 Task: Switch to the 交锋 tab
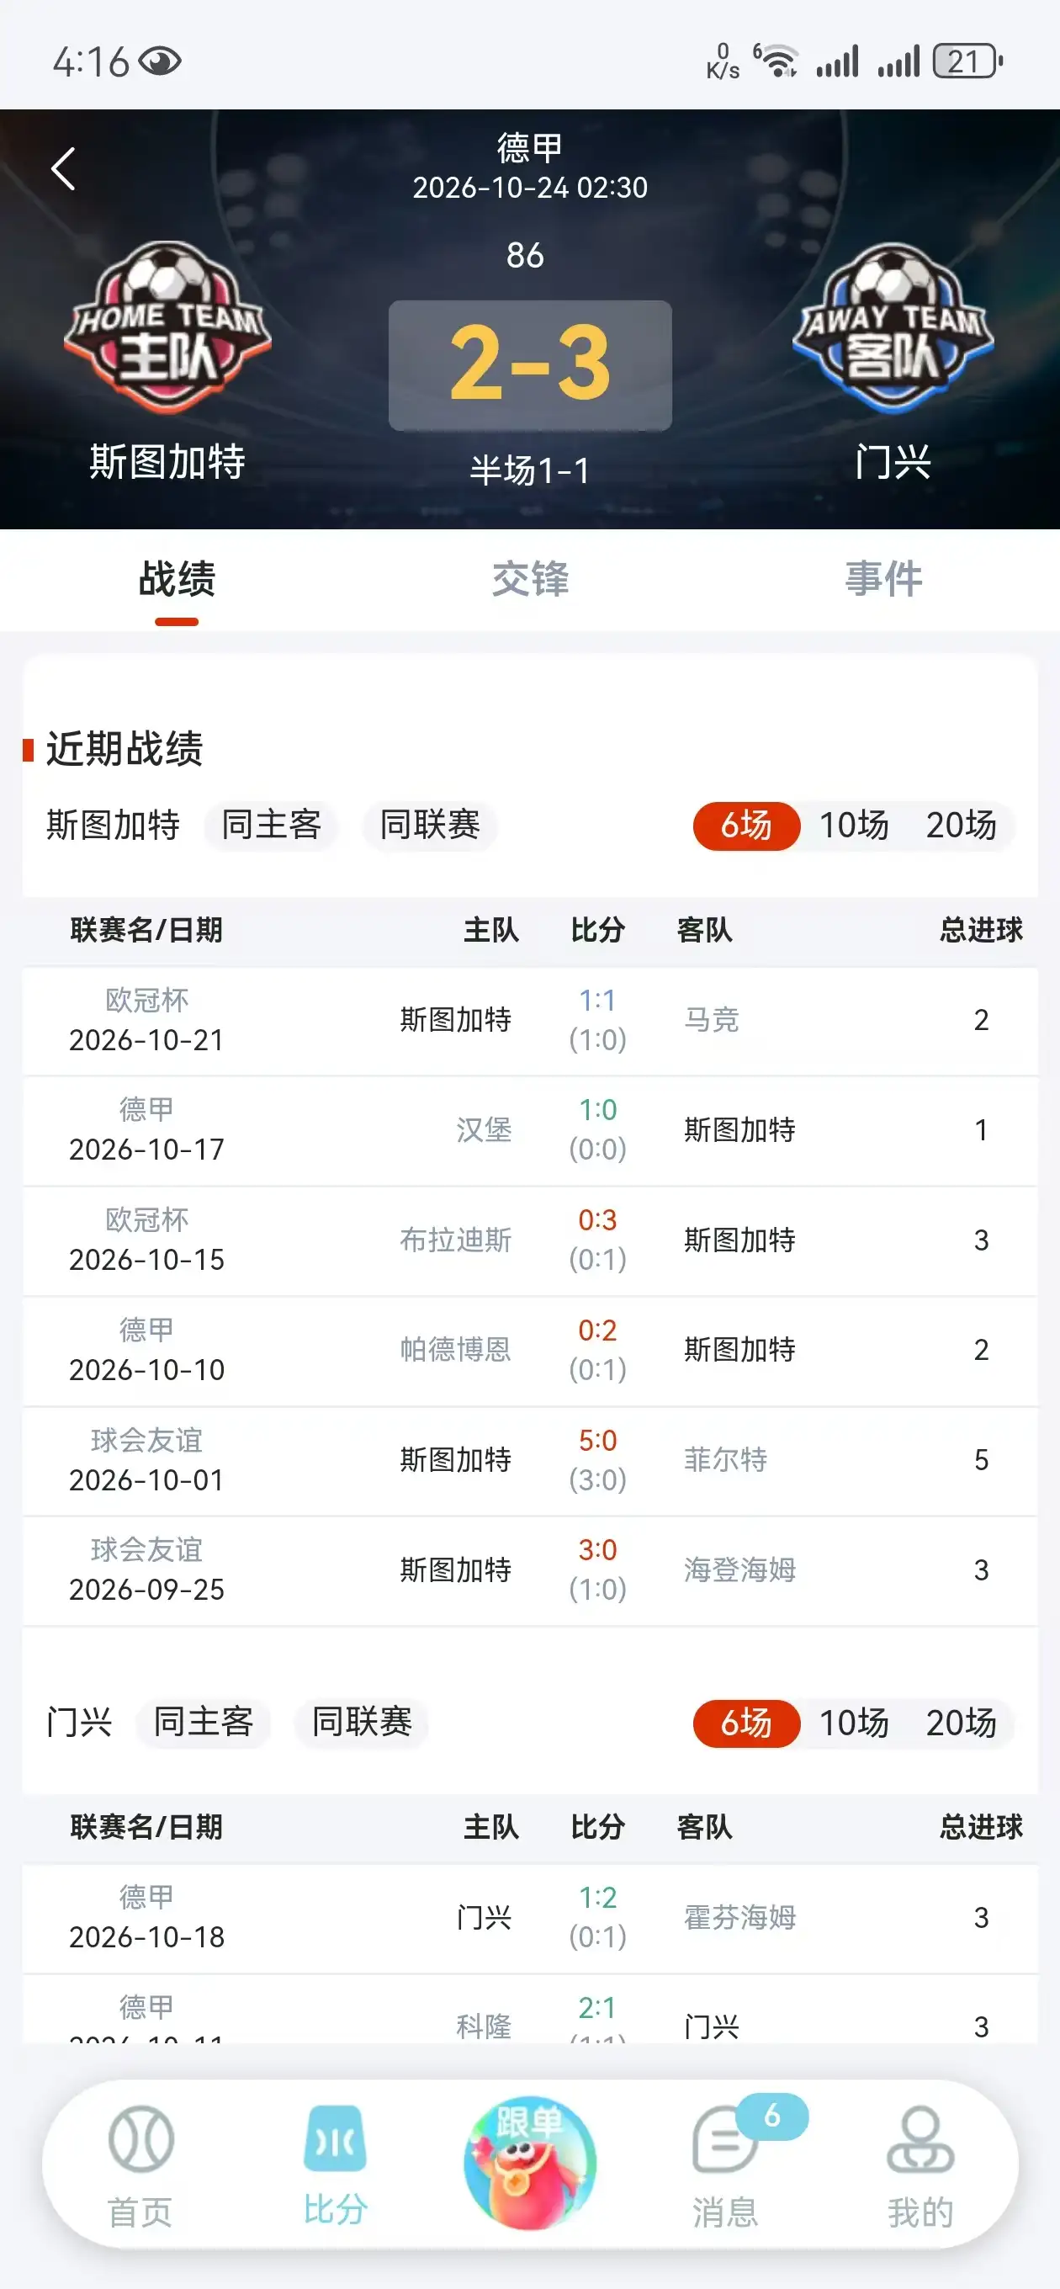tap(531, 579)
